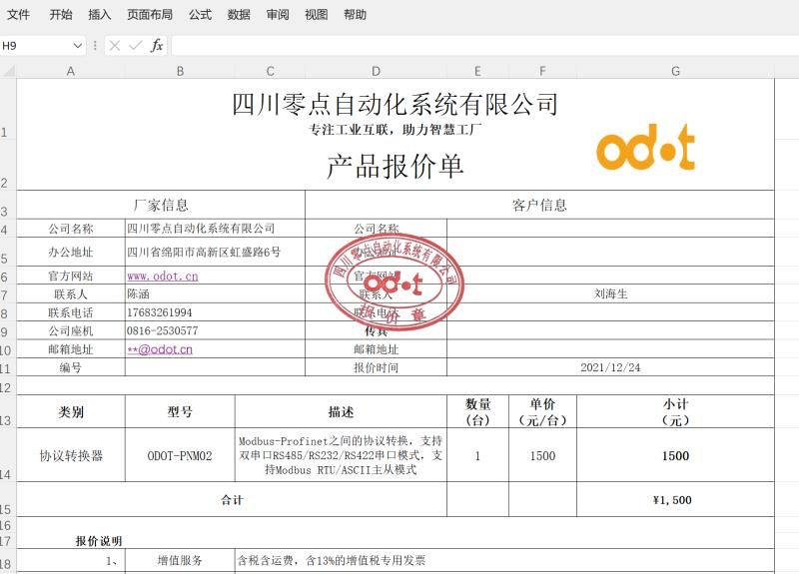799x574 pixels.
Task: Select the 型号 table header
Action: click(x=180, y=411)
